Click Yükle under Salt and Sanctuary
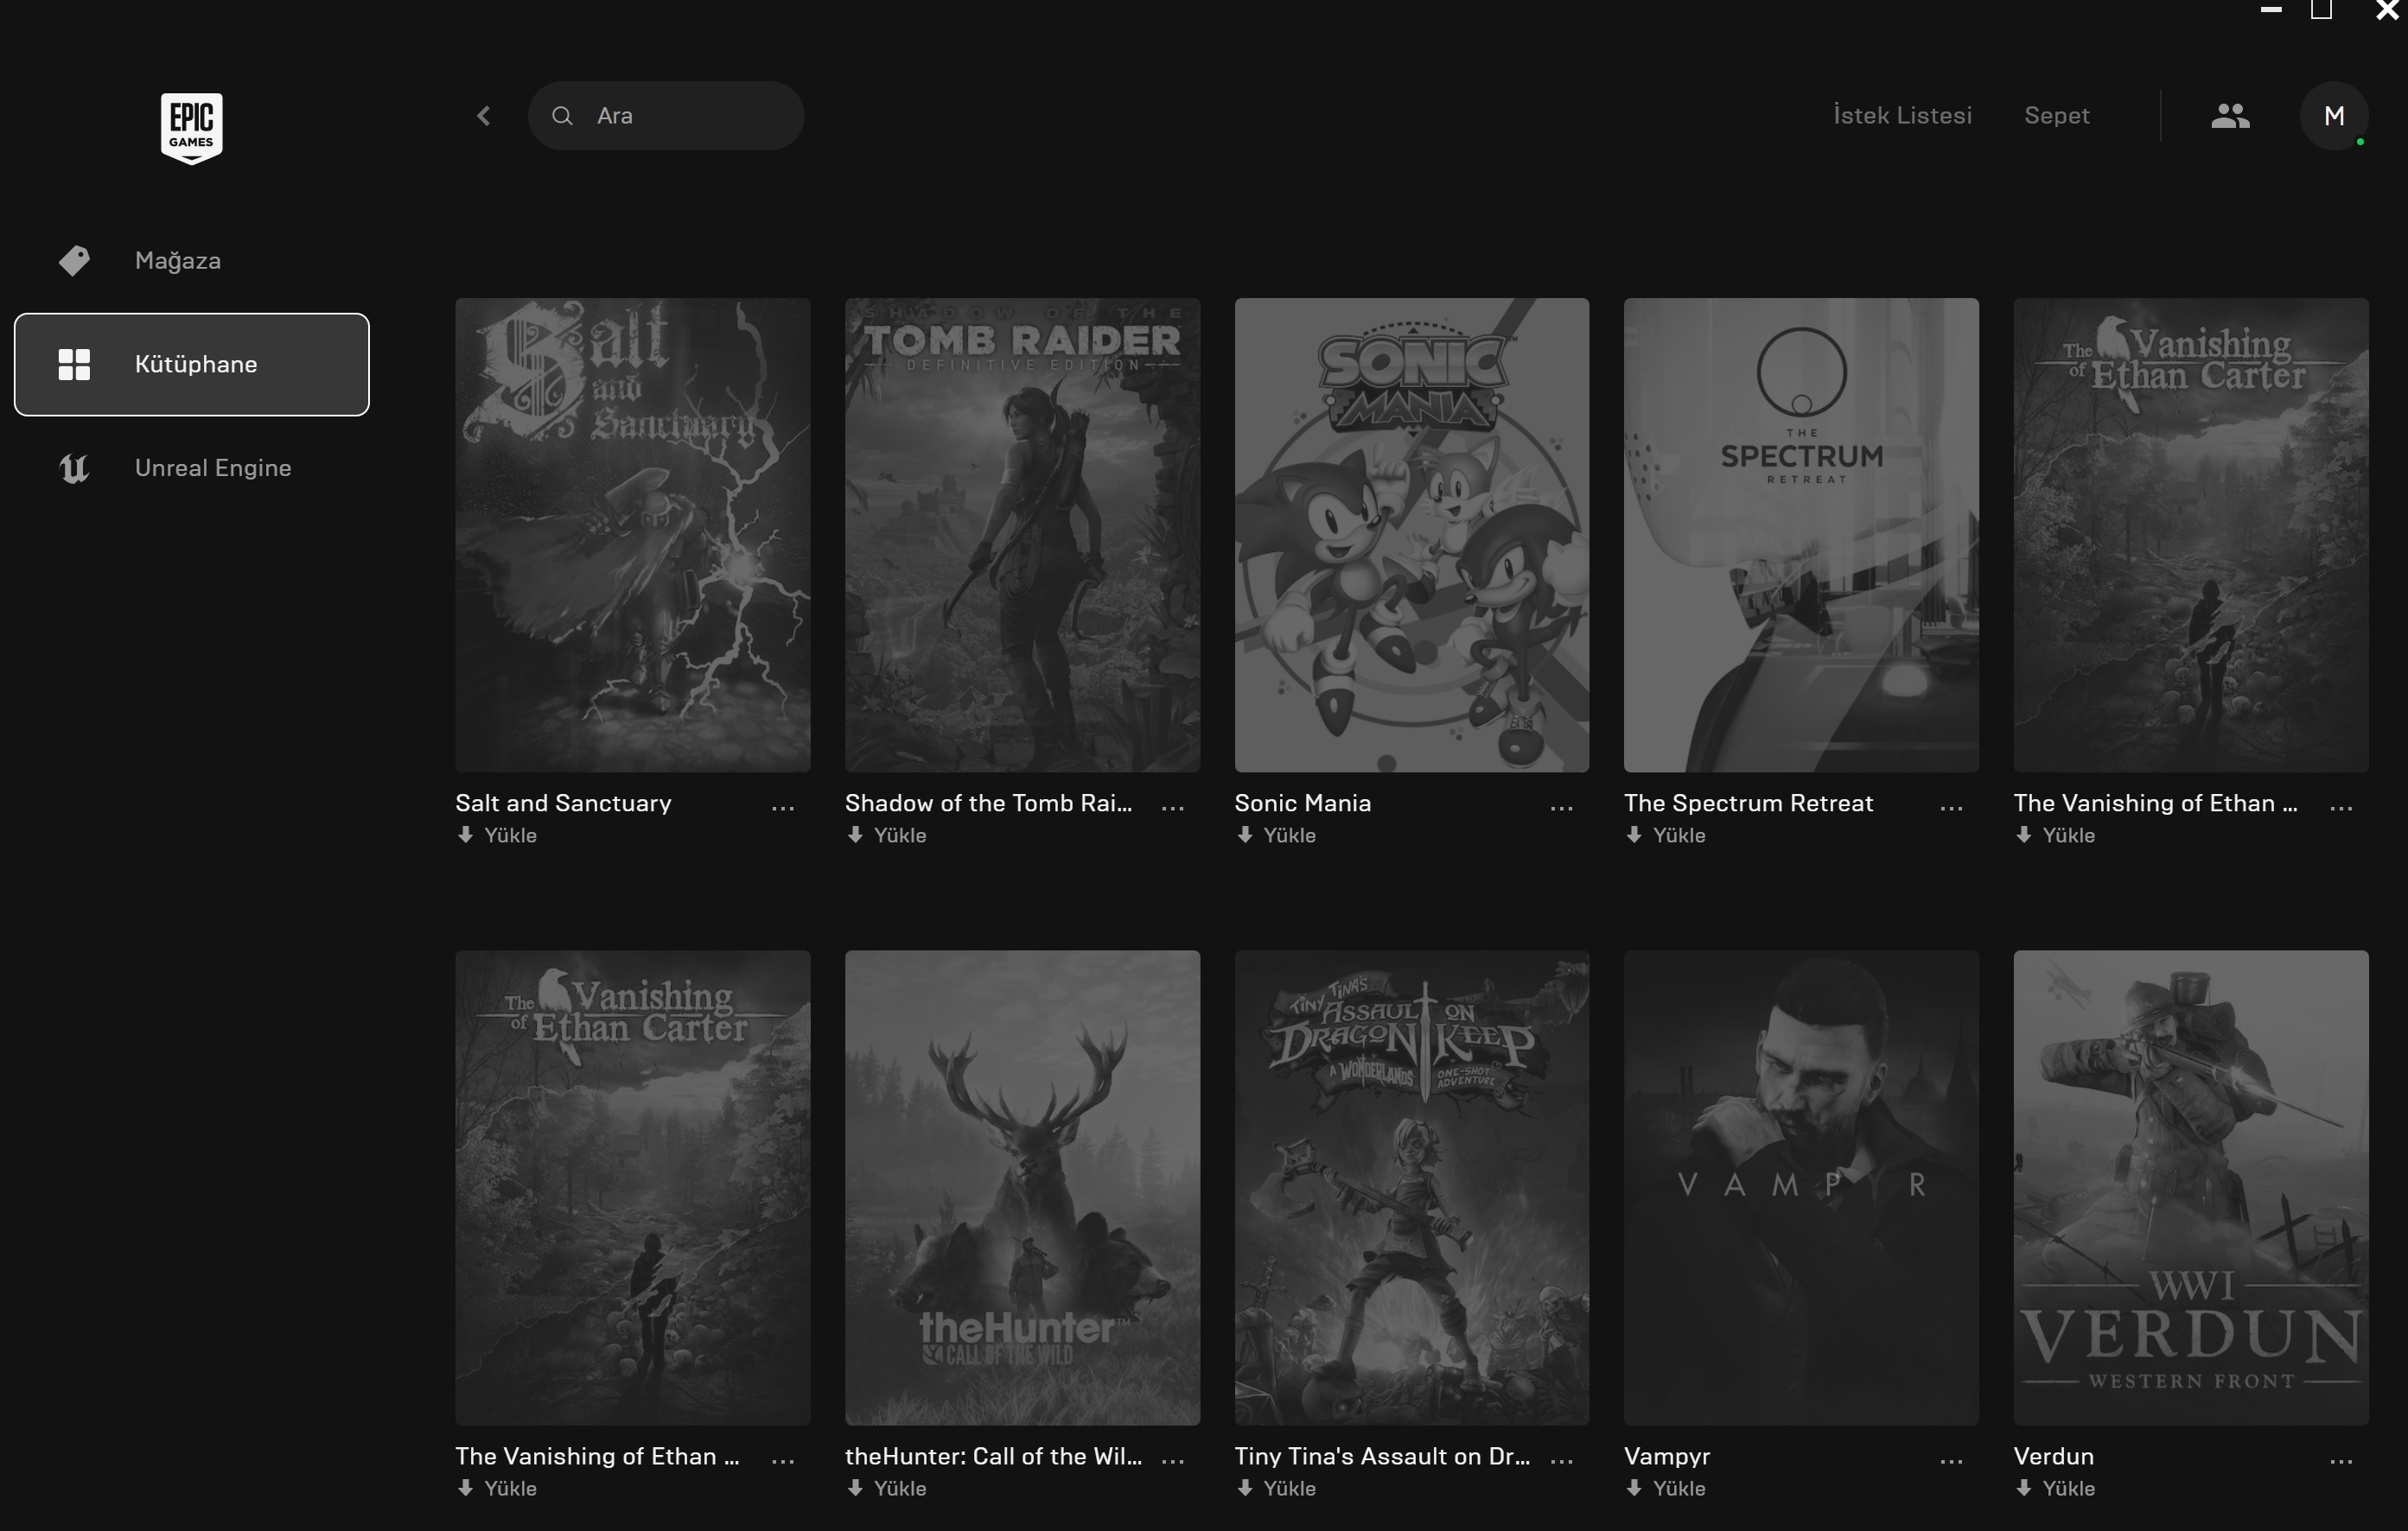Image resolution: width=2408 pixels, height=1531 pixels. pyautogui.click(x=497, y=835)
